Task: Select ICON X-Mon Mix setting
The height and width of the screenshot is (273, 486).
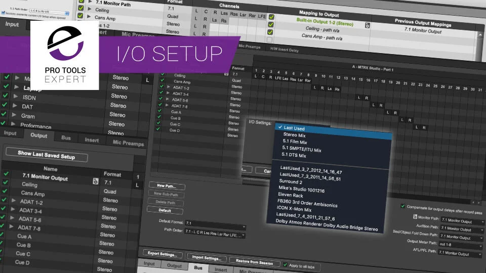Action: pyautogui.click(x=294, y=209)
